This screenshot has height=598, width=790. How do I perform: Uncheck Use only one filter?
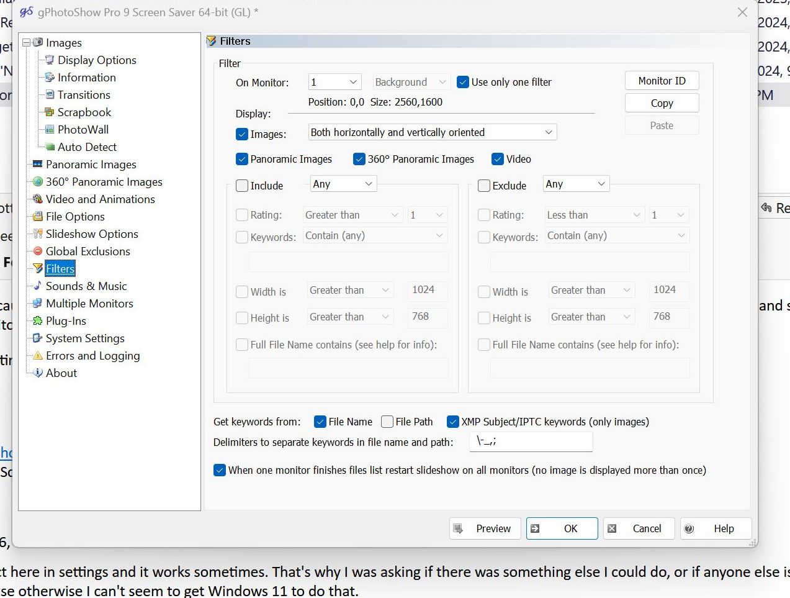(x=462, y=82)
